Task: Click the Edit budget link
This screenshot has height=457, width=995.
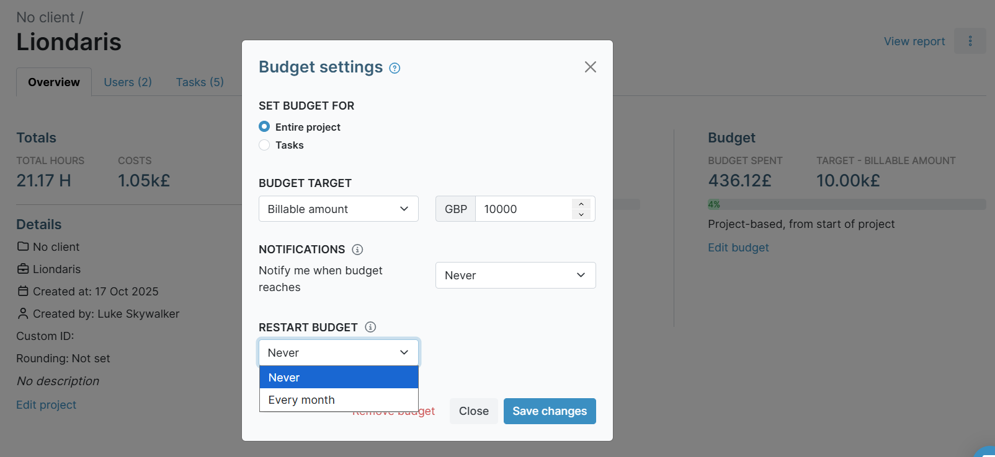Action: [738, 247]
